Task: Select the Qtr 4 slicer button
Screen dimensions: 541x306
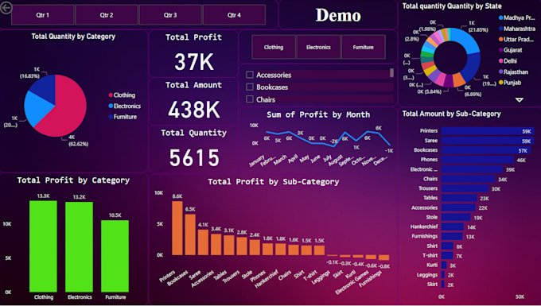Action: pos(234,15)
